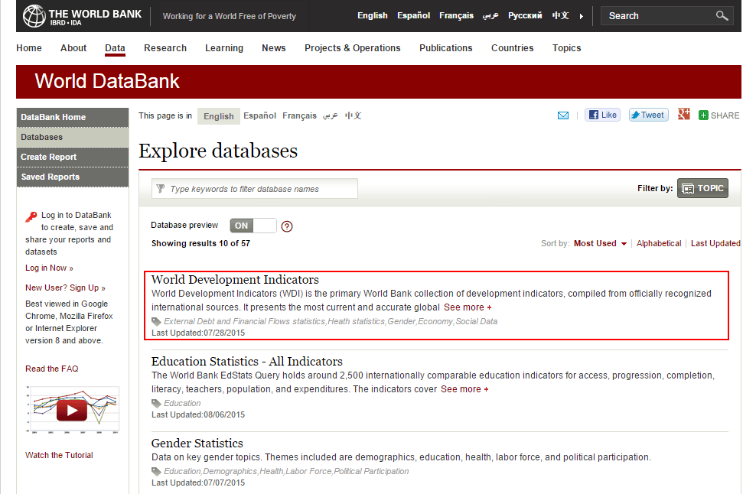756x494 pixels.
Task: Click the 'Explore databases' heading
Action: 218,151
